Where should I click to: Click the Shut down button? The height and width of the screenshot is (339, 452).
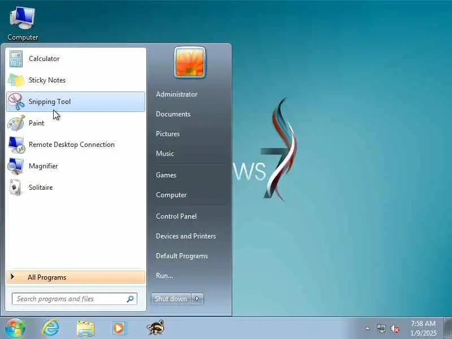pyautogui.click(x=171, y=299)
